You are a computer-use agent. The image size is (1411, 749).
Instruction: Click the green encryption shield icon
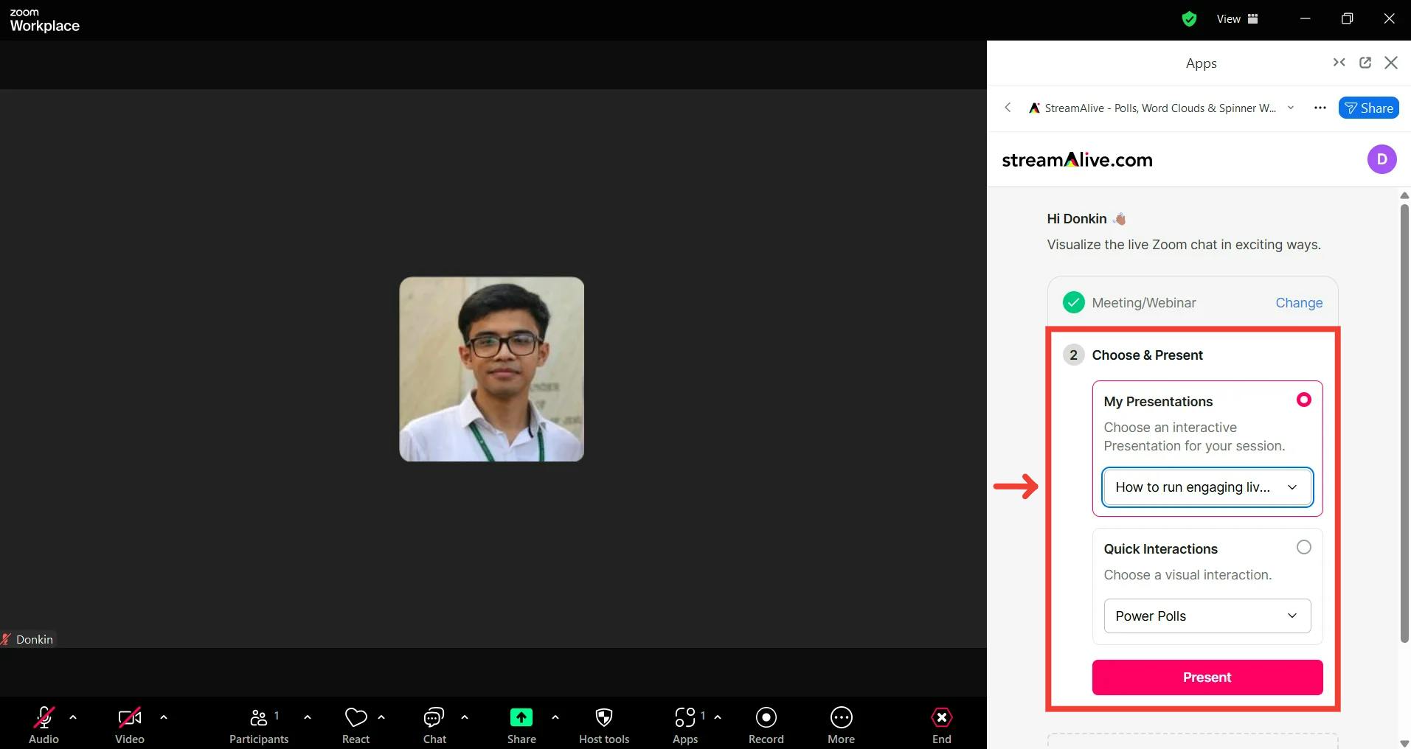tap(1189, 19)
